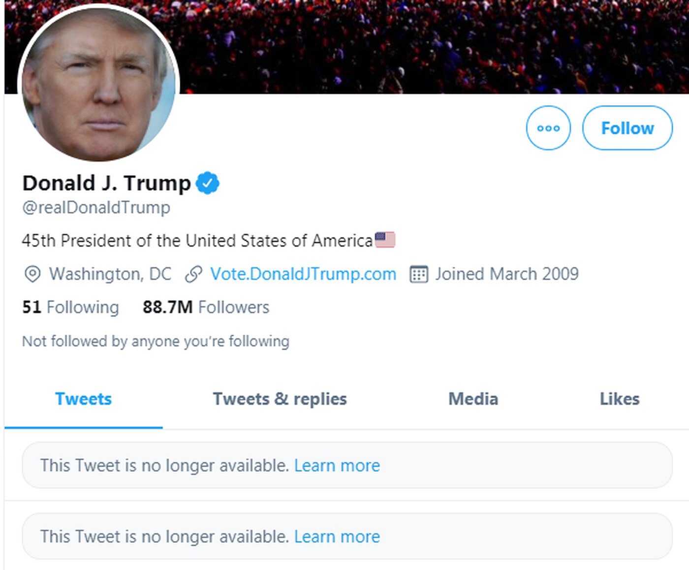Select the Tweets tab
The height and width of the screenshot is (570, 689).
tap(83, 399)
